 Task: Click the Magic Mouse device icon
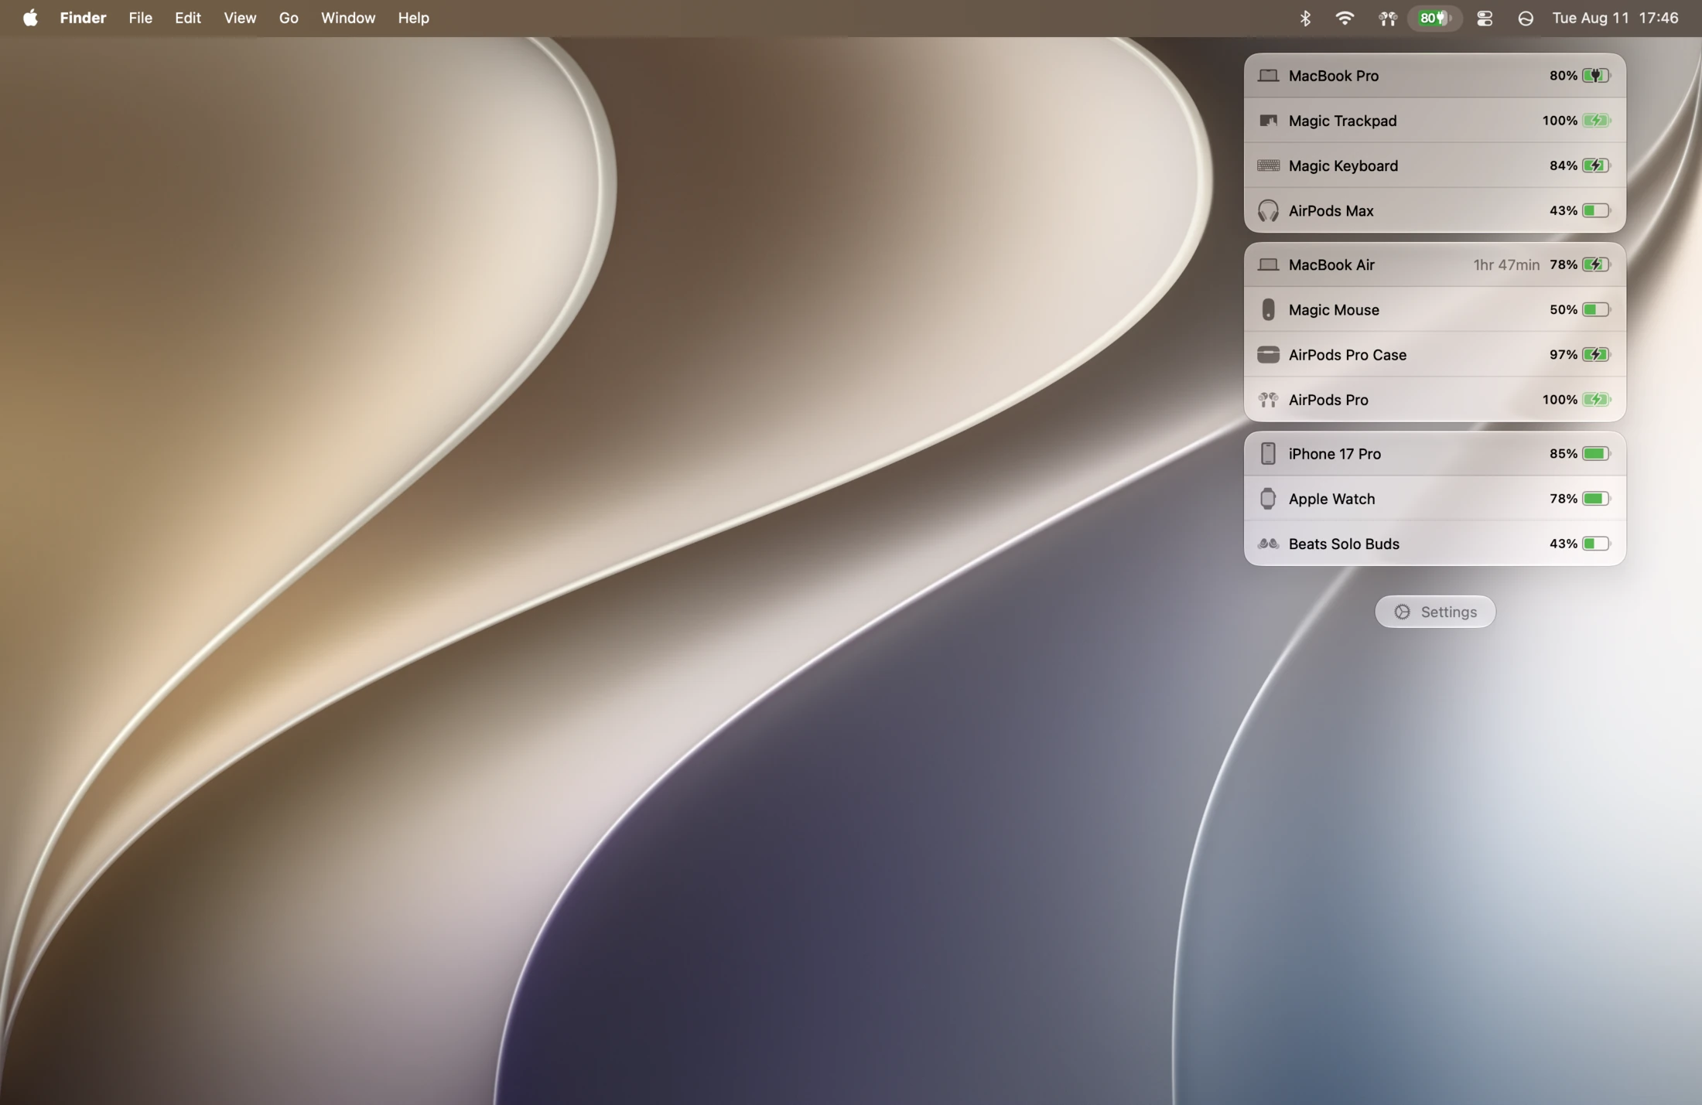1268,309
